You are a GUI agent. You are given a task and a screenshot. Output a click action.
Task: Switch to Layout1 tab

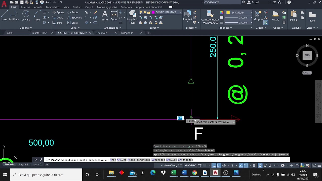coord(23,165)
